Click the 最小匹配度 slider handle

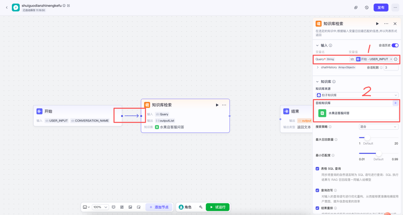tap(379, 153)
